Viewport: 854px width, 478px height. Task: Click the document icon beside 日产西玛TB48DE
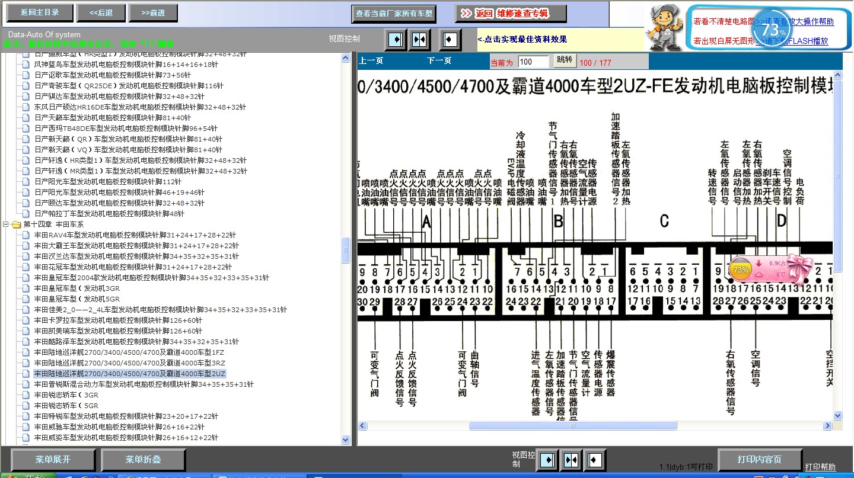click(26, 129)
